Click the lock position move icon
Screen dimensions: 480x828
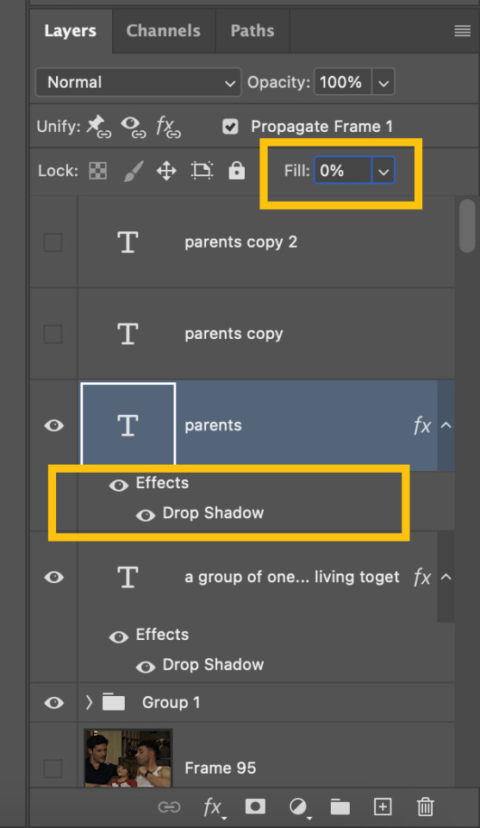coord(166,171)
